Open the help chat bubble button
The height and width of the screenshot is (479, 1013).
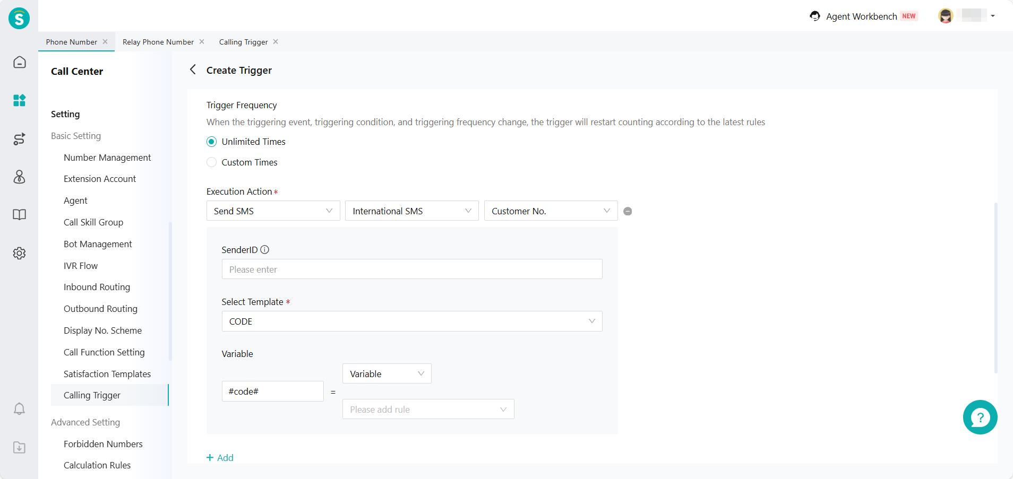[x=980, y=417]
